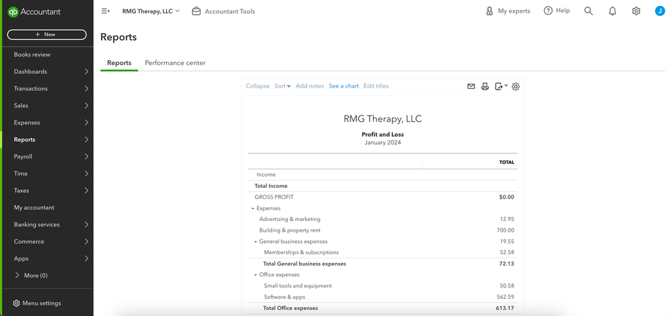This screenshot has width=671, height=316.
Task: Open Books review in sidebar
Action: pos(32,54)
